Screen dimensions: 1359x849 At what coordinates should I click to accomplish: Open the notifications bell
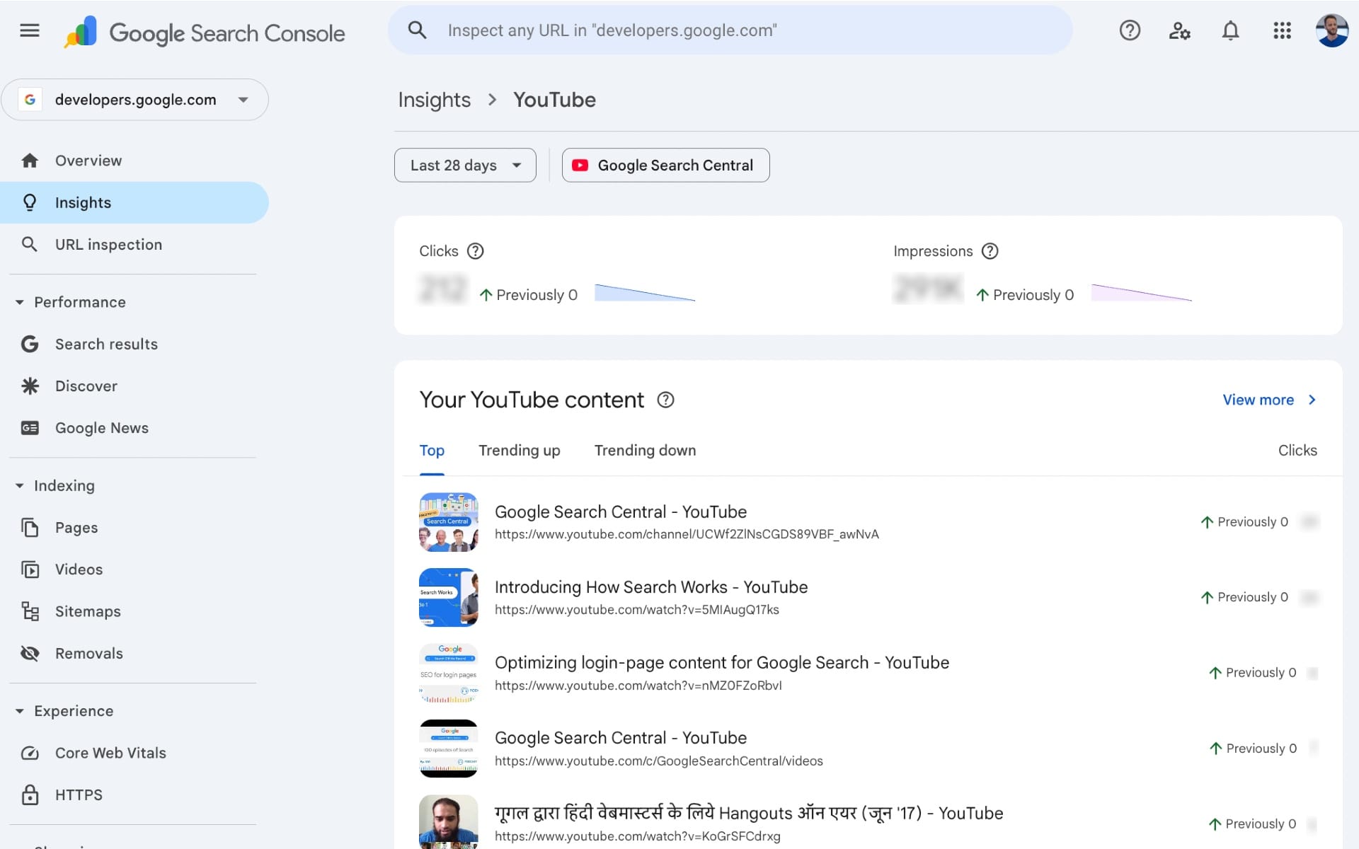coord(1230,30)
